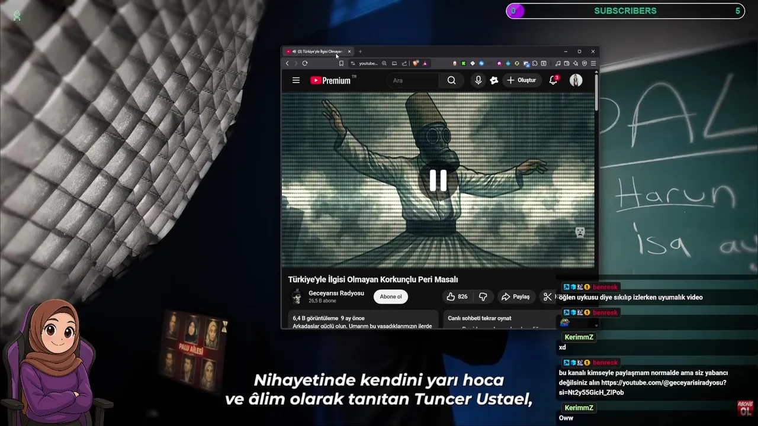Open the clip scissors button

(x=547, y=296)
